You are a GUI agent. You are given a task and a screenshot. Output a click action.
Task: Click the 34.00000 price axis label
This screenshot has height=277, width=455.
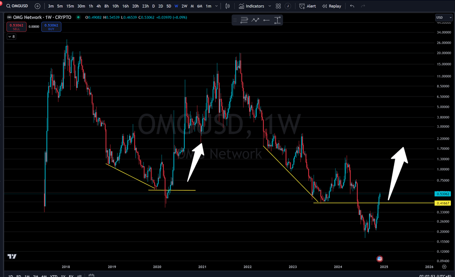pos(443,33)
